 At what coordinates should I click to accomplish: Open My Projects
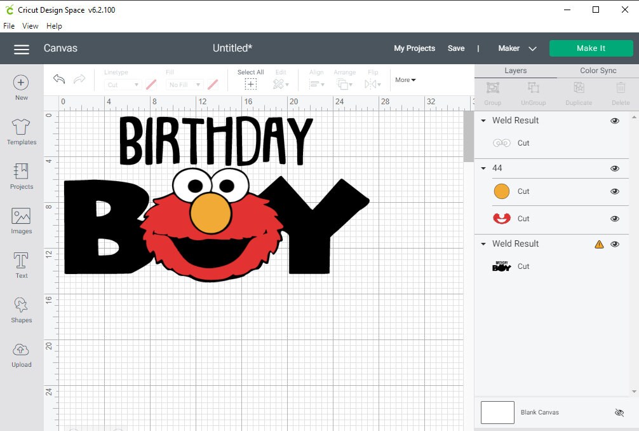414,48
